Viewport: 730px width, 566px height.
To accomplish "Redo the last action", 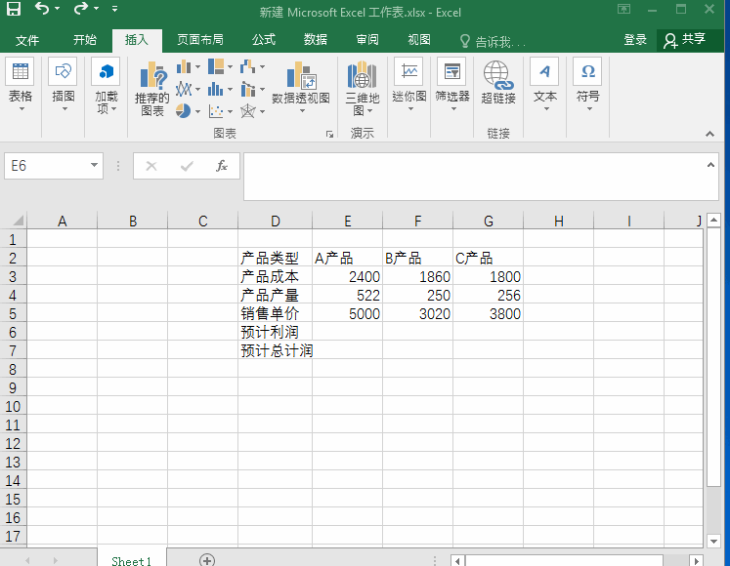I will coord(80,9).
